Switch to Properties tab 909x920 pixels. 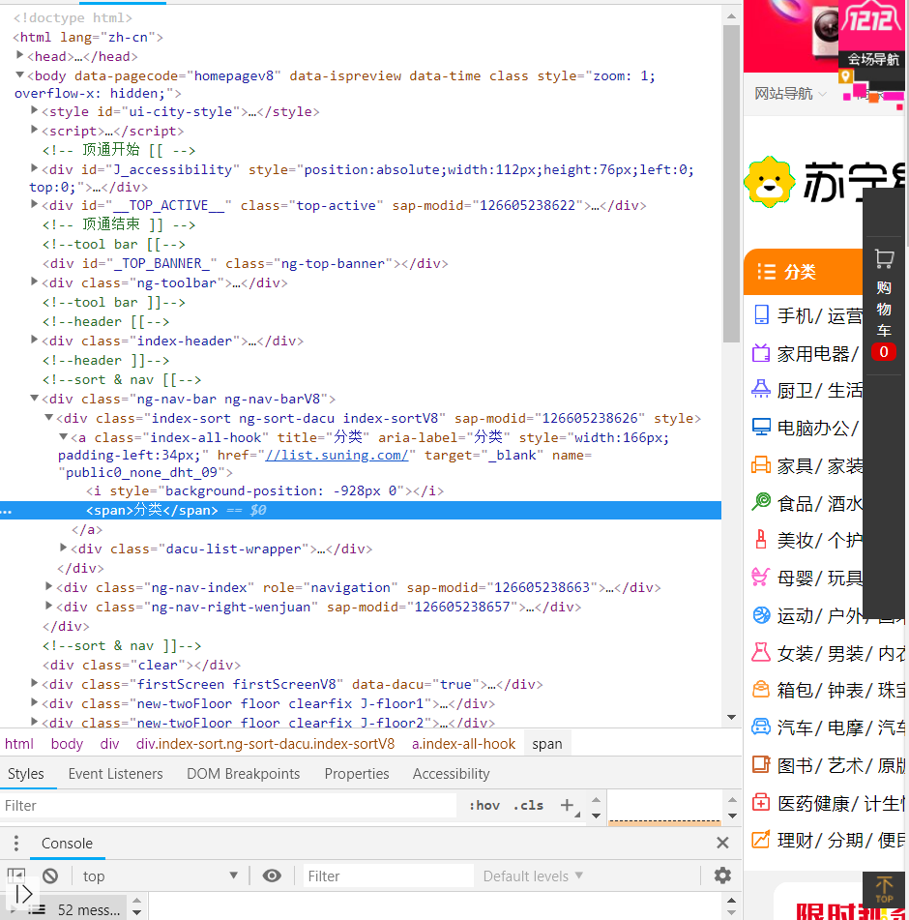coord(357,774)
